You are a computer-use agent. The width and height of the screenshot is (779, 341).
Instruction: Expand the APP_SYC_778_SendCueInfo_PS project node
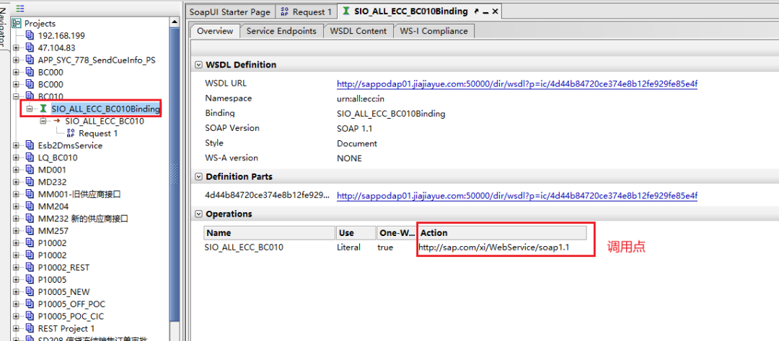[16, 60]
